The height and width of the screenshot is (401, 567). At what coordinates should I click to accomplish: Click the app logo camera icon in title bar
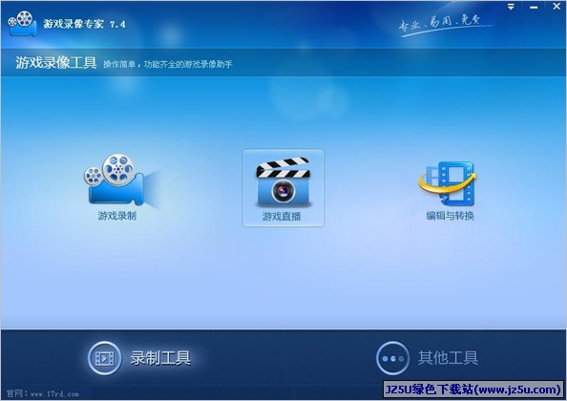(22, 24)
